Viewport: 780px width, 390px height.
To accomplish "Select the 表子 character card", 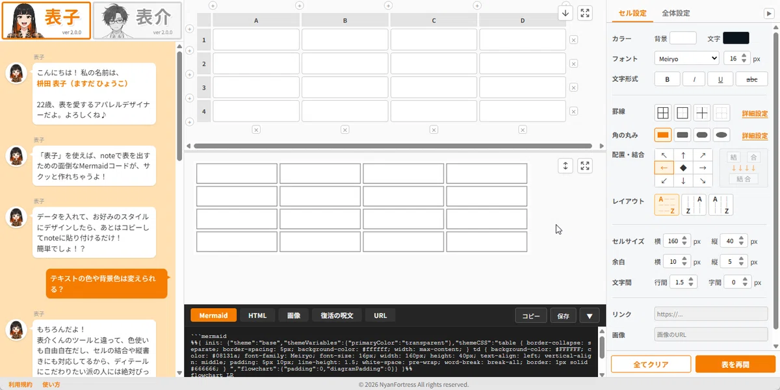I will [x=46, y=21].
